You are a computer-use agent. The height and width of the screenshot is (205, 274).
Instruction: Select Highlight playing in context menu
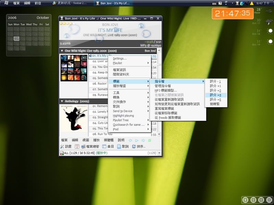tap(130, 115)
